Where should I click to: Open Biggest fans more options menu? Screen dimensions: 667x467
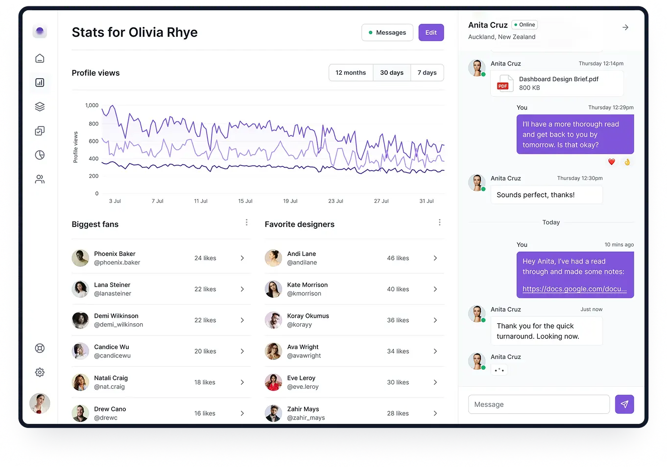246,222
